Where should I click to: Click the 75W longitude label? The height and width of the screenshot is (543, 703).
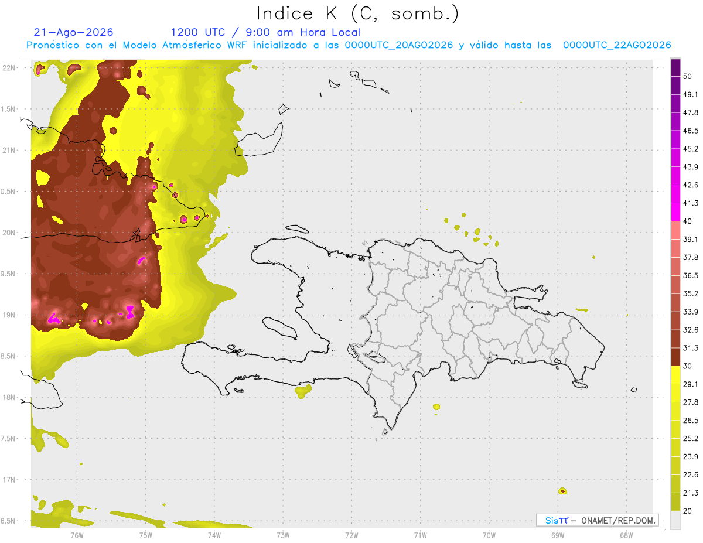point(146,535)
